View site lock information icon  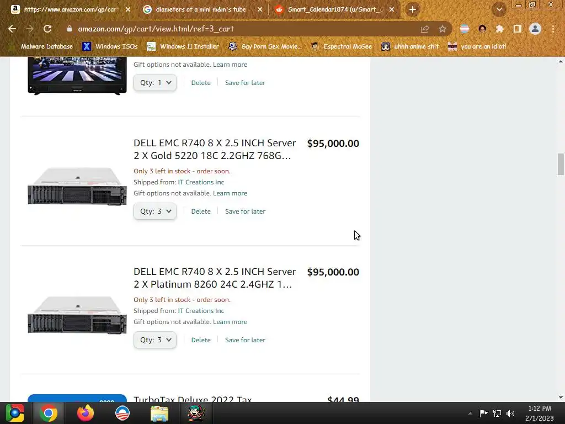tap(69, 29)
